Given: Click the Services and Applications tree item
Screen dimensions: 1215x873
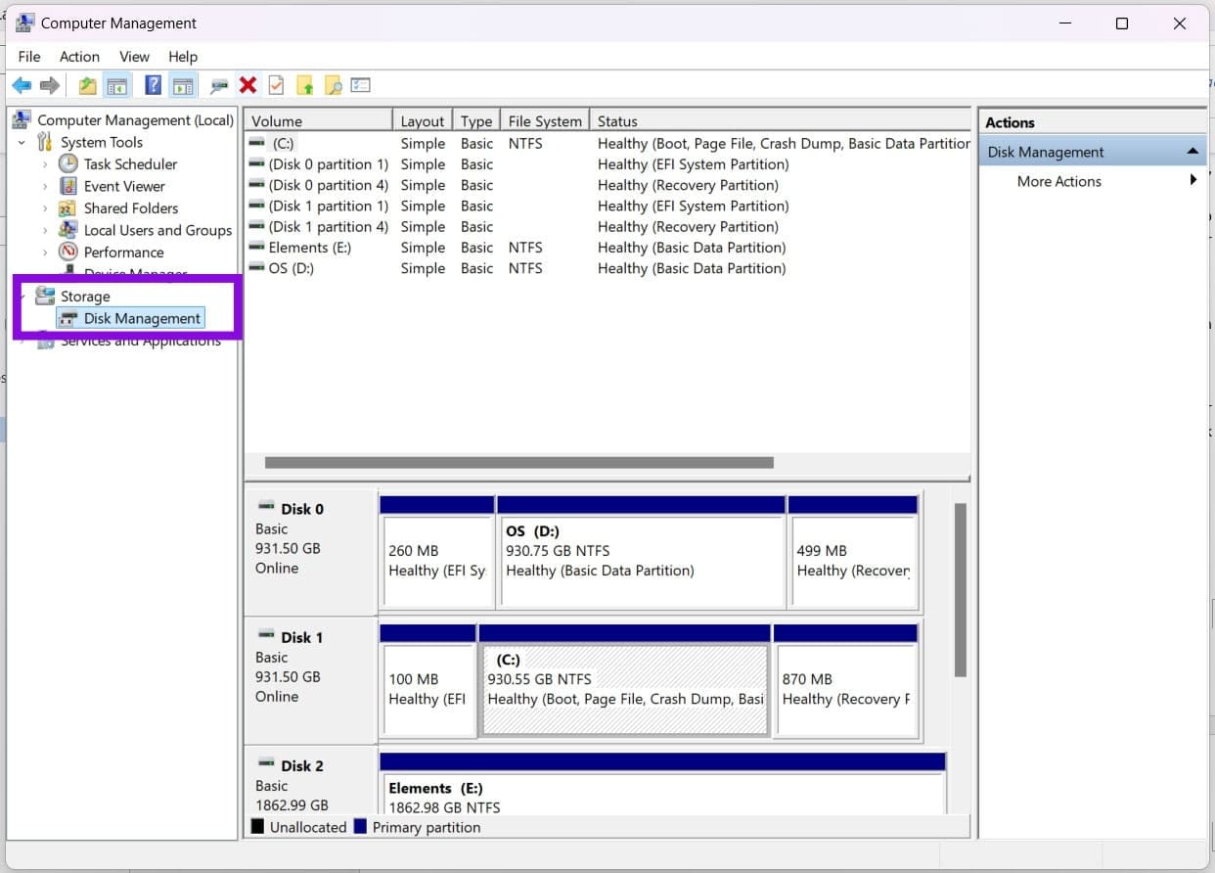Looking at the screenshot, I should 140,341.
